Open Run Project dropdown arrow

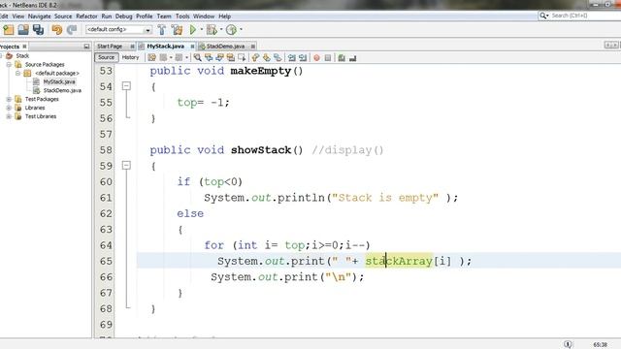click(x=201, y=30)
